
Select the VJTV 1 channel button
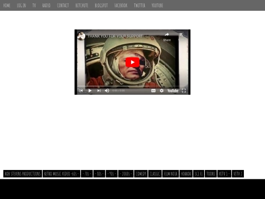[224, 173]
